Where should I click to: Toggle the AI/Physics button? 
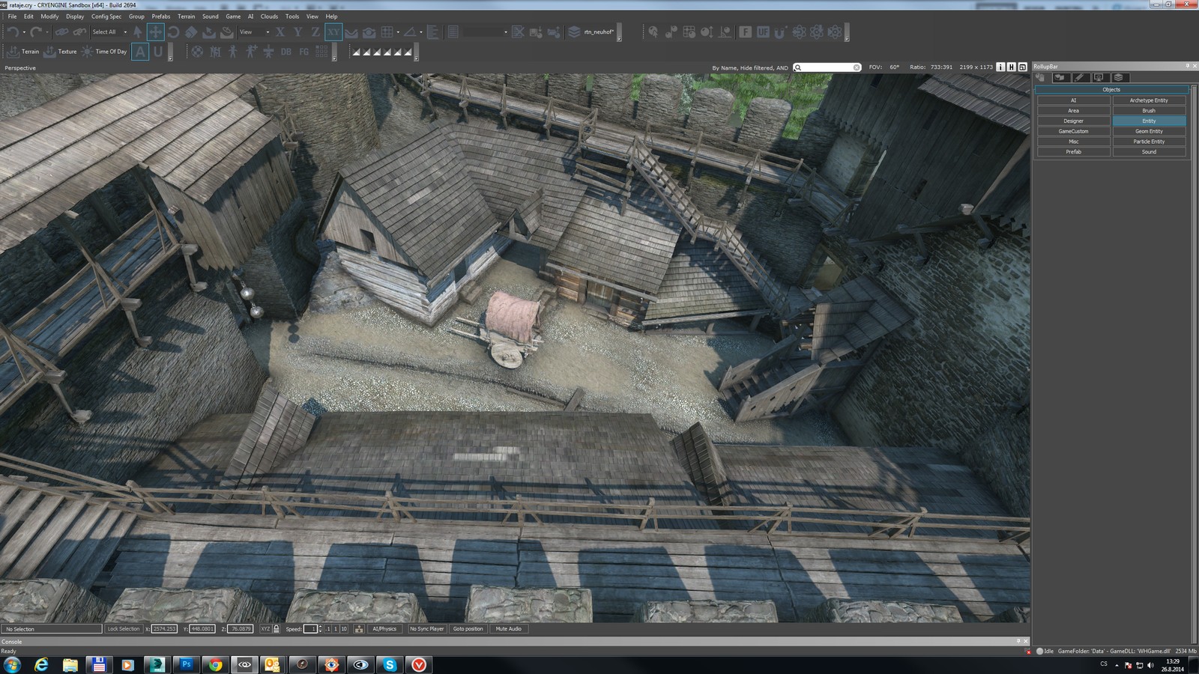(384, 629)
